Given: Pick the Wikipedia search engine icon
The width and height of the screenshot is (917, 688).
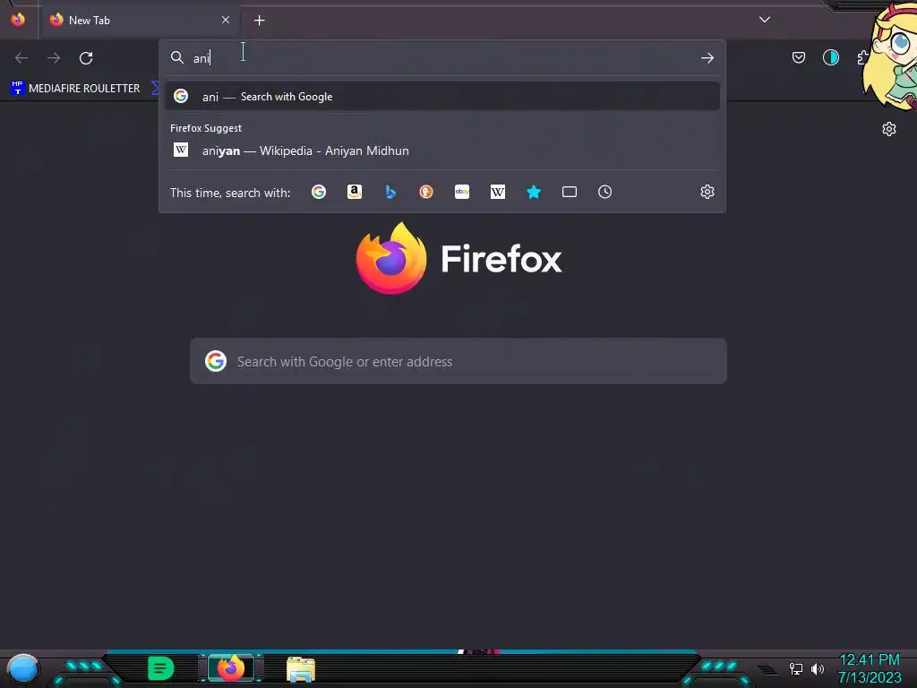Looking at the screenshot, I should pyautogui.click(x=498, y=192).
